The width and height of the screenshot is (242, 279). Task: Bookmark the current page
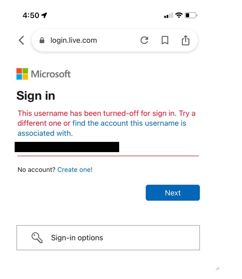tap(165, 40)
